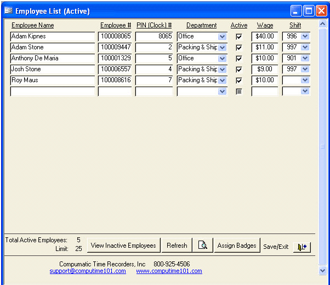Click the $11.00 wage field
The width and height of the screenshot is (330, 285).
pos(265,47)
